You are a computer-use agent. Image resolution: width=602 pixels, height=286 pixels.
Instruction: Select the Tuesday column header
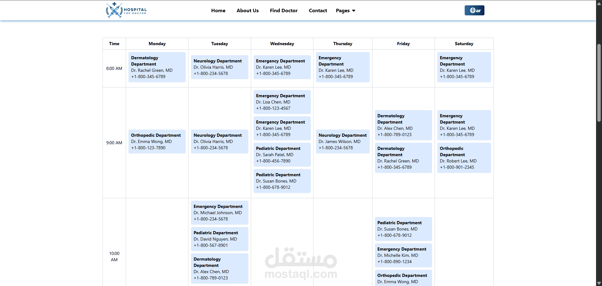click(x=219, y=44)
